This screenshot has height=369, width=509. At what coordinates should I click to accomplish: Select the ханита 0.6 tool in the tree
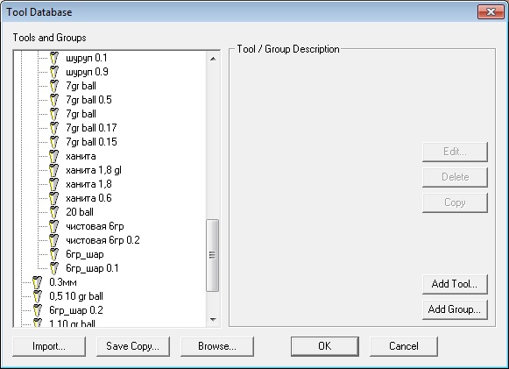click(88, 198)
